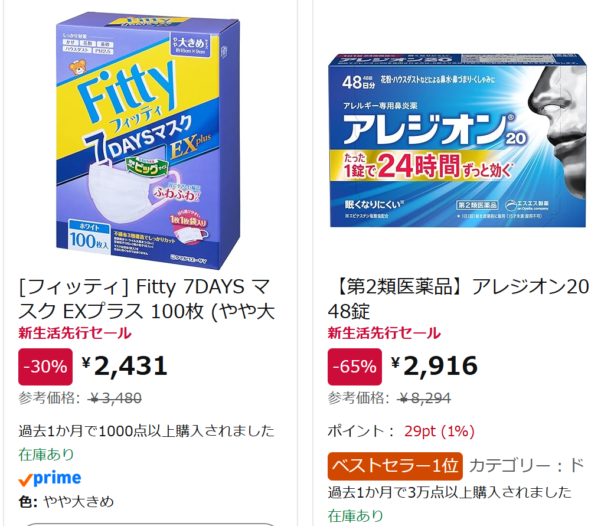The width and height of the screenshot is (601, 526).
Task: Click the Fitty 7DAYS マスク EXプラス title link
Action: point(148,299)
